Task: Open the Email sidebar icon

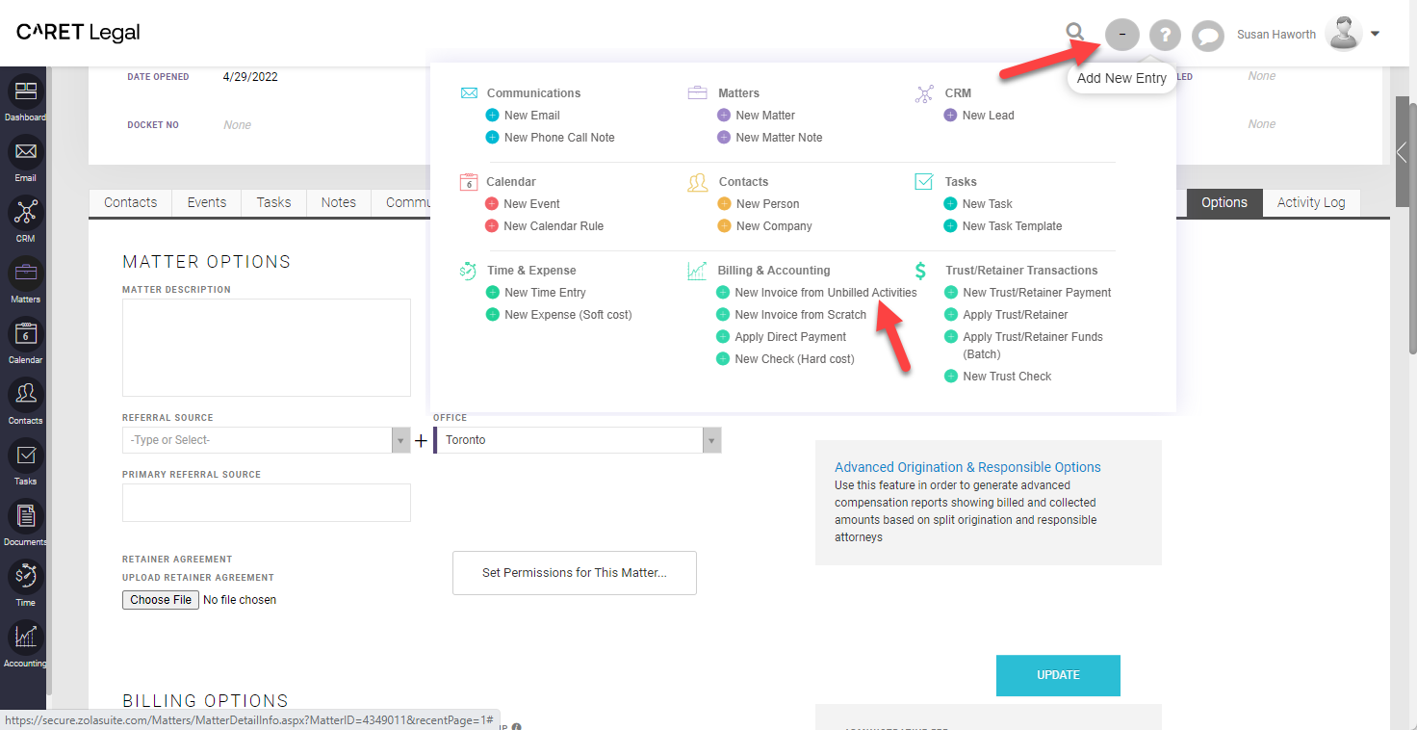Action: pyautogui.click(x=26, y=152)
